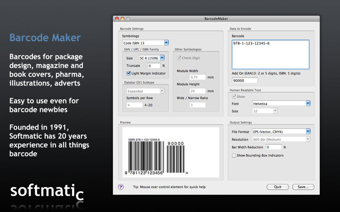Enable Show Bounding Box Indicators checkbox
The width and height of the screenshot is (340, 212).
[x=234, y=155]
